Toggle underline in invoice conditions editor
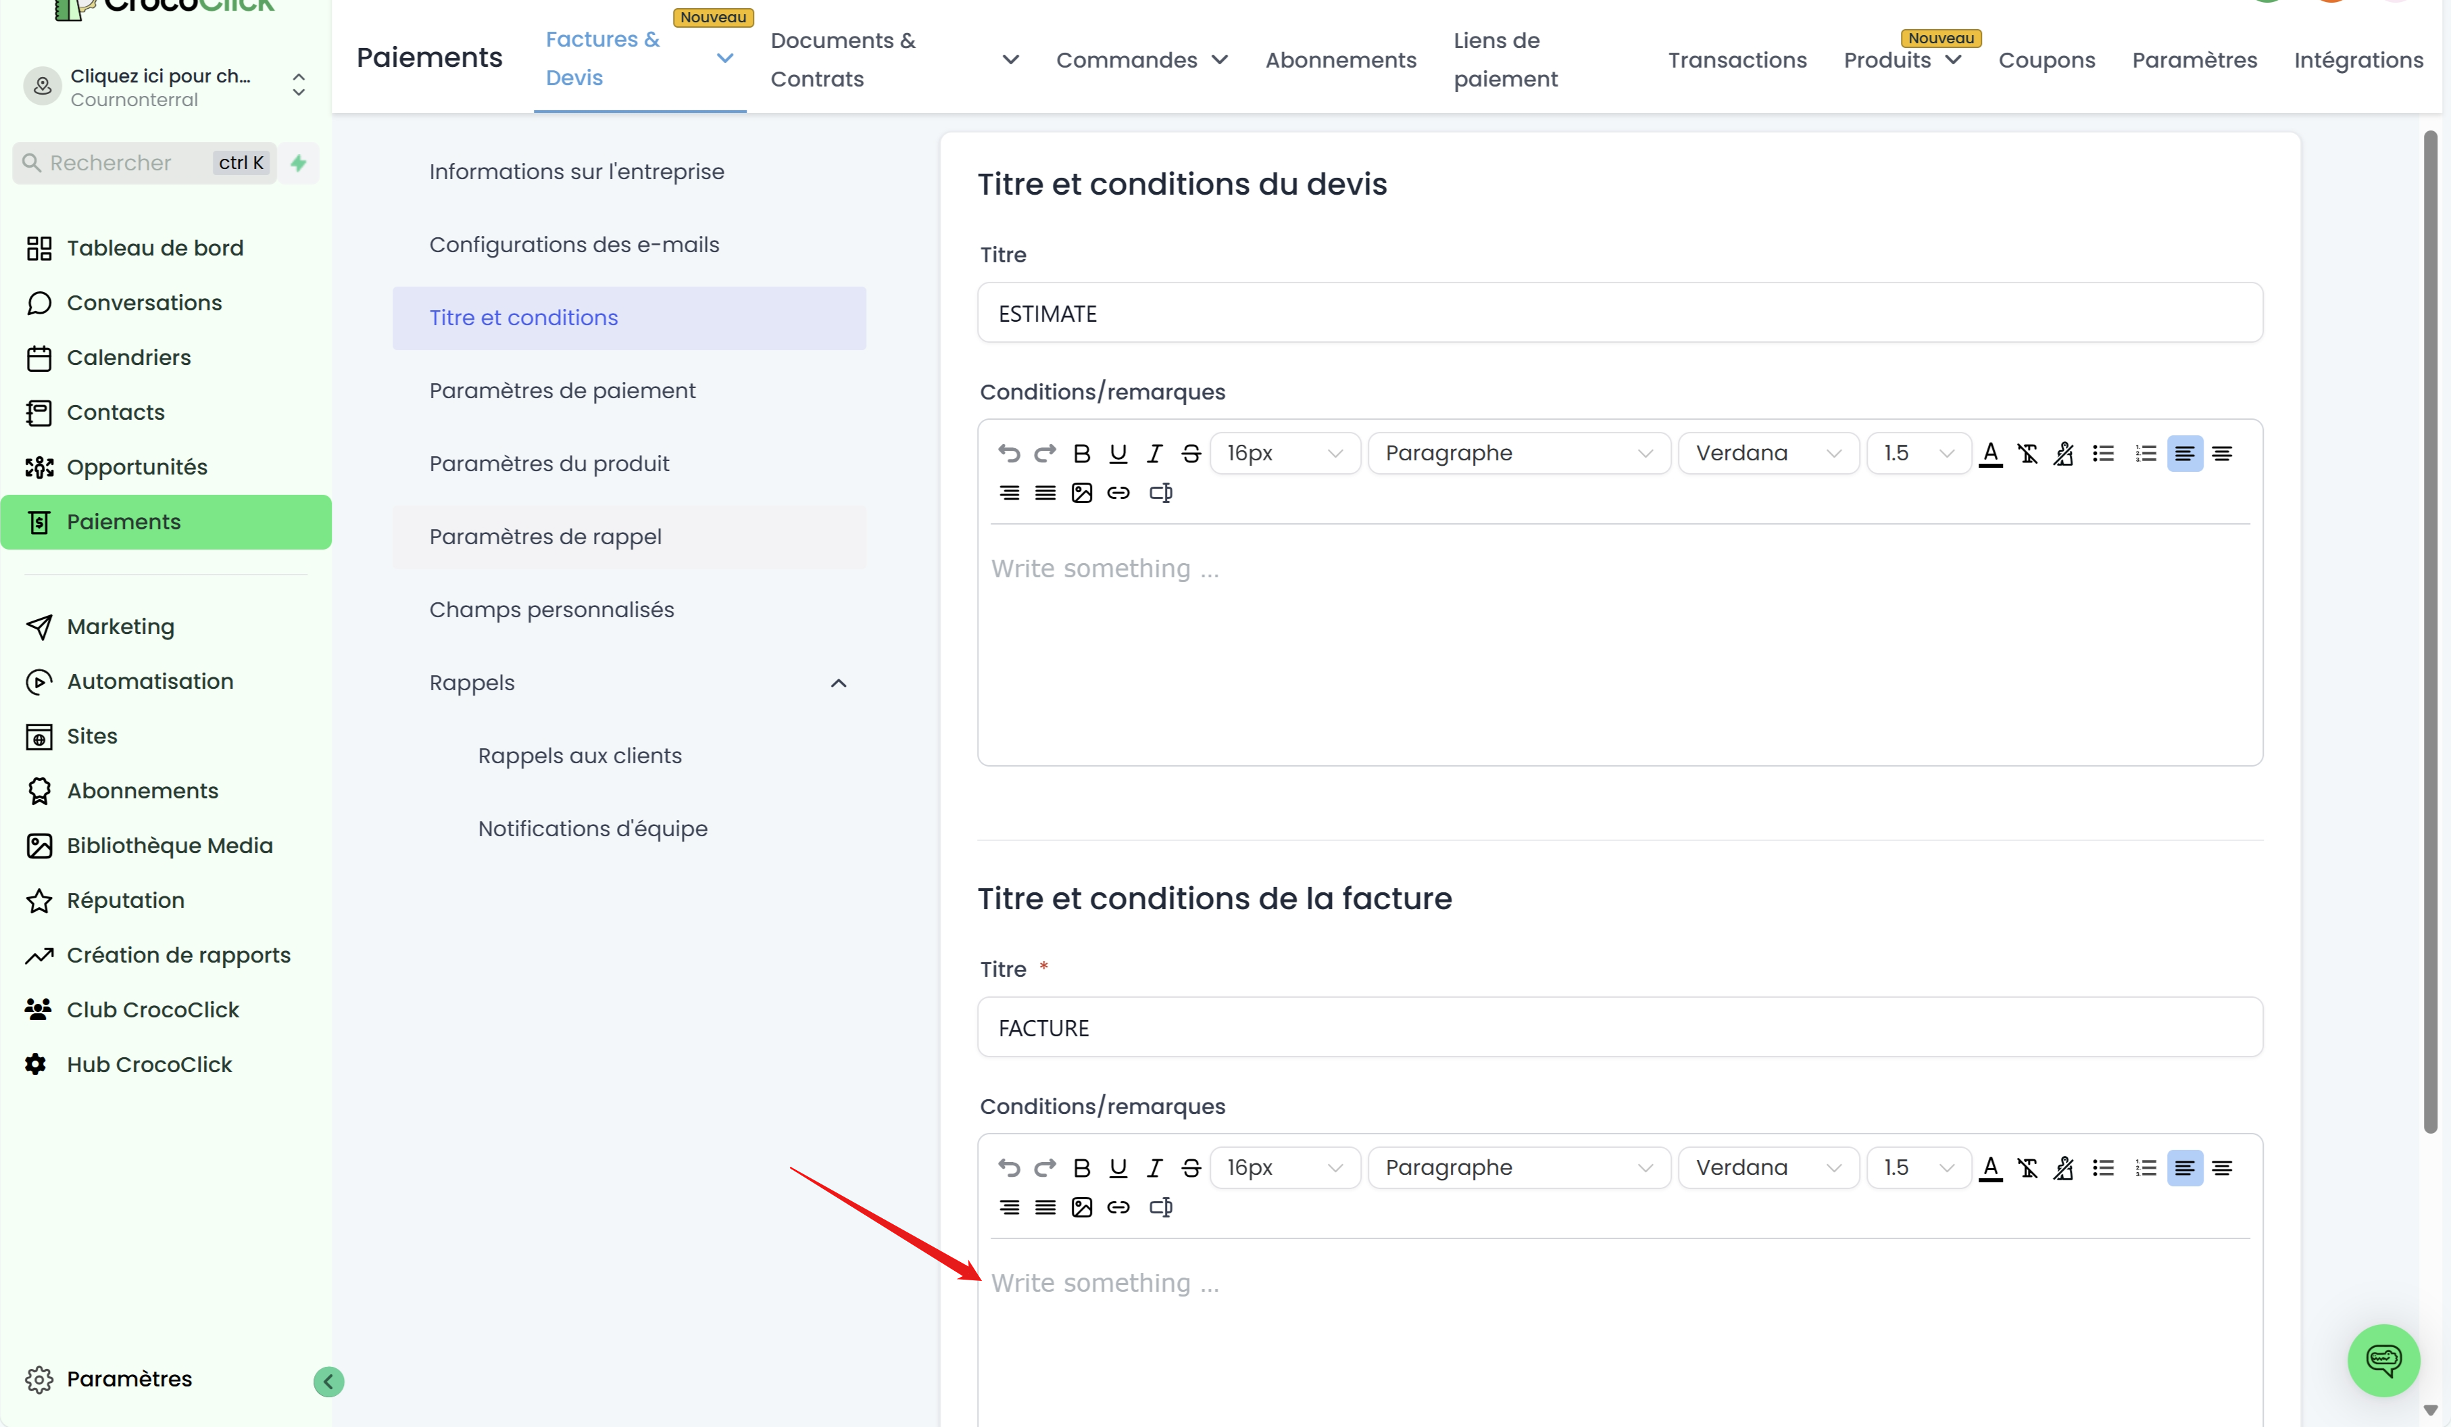This screenshot has height=1427, width=2451. 1118,1167
